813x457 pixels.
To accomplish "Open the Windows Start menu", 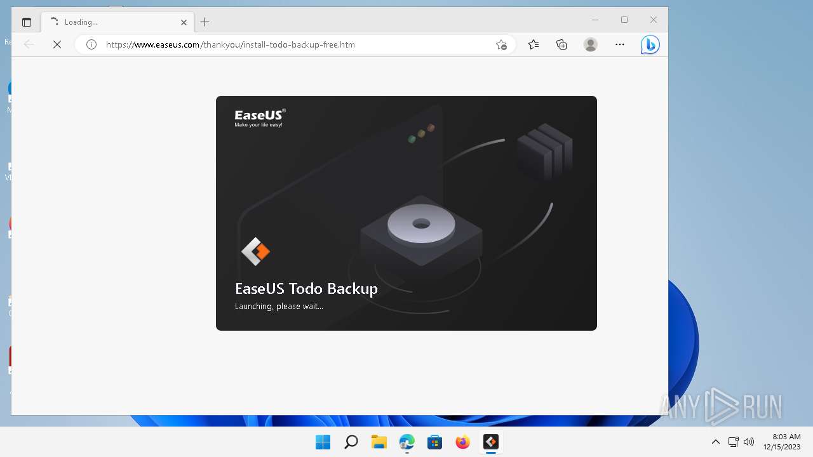I will 323,442.
